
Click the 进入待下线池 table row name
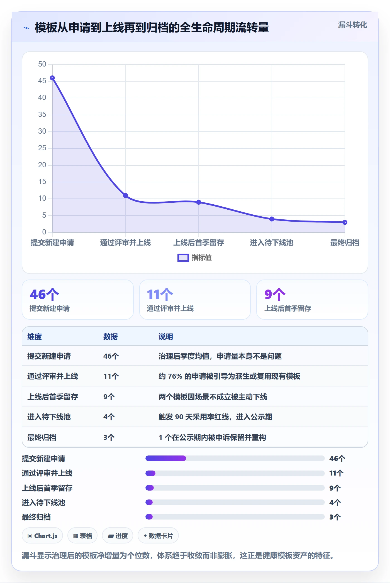click(x=49, y=417)
